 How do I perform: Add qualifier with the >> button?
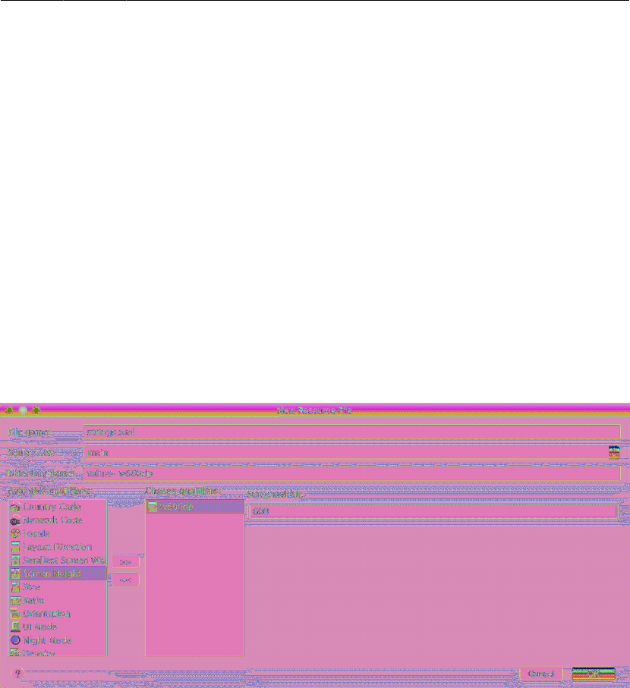coord(125,561)
